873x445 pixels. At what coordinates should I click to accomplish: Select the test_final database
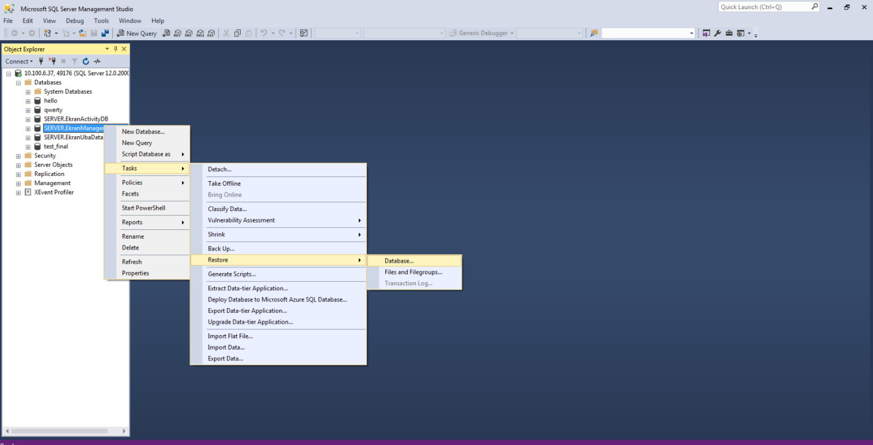click(56, 147)
